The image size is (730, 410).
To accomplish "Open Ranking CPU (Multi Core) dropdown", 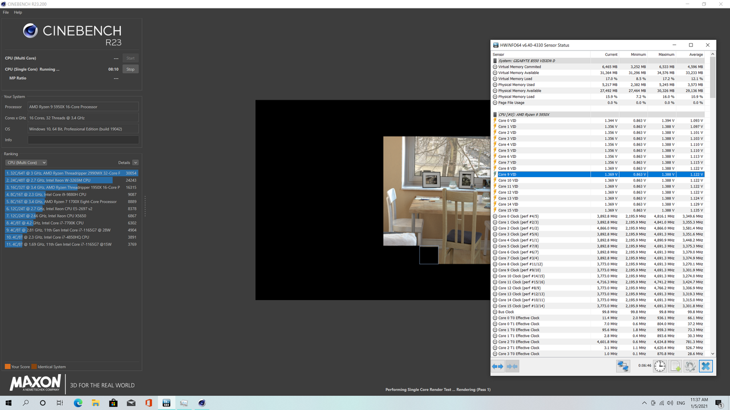I will [x=26, y=163].
